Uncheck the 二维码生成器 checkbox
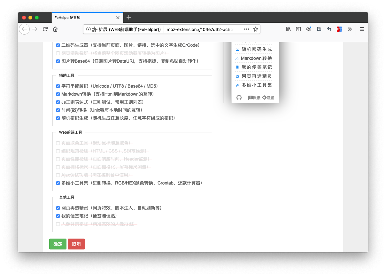This screenshot has width=386, height=276. 58,45
